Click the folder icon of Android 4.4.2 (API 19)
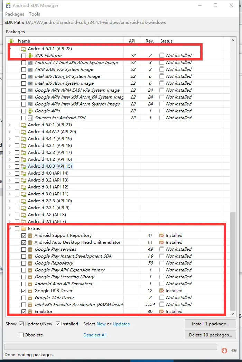This screenshot has height=362, width=242. [x=23, y=139]
